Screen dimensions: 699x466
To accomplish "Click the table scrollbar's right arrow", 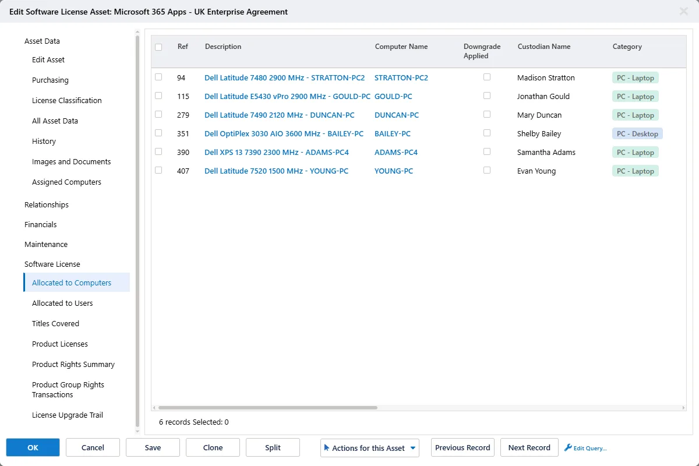I will [684, 408].
